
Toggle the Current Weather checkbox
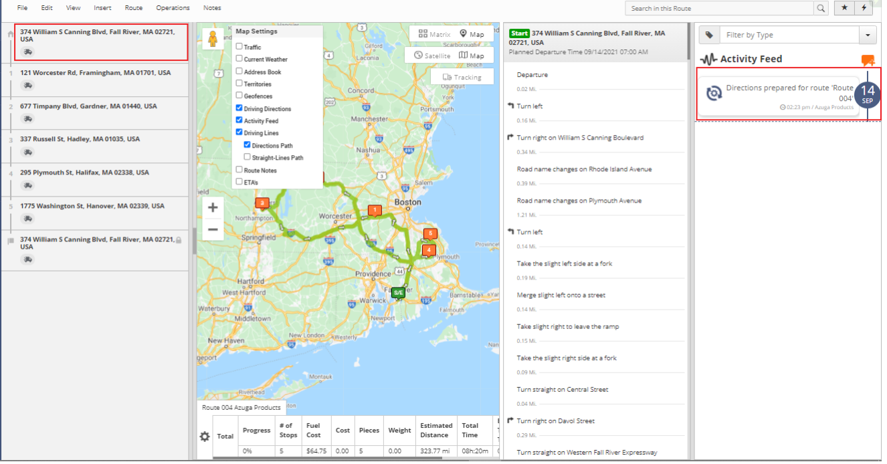239,59
